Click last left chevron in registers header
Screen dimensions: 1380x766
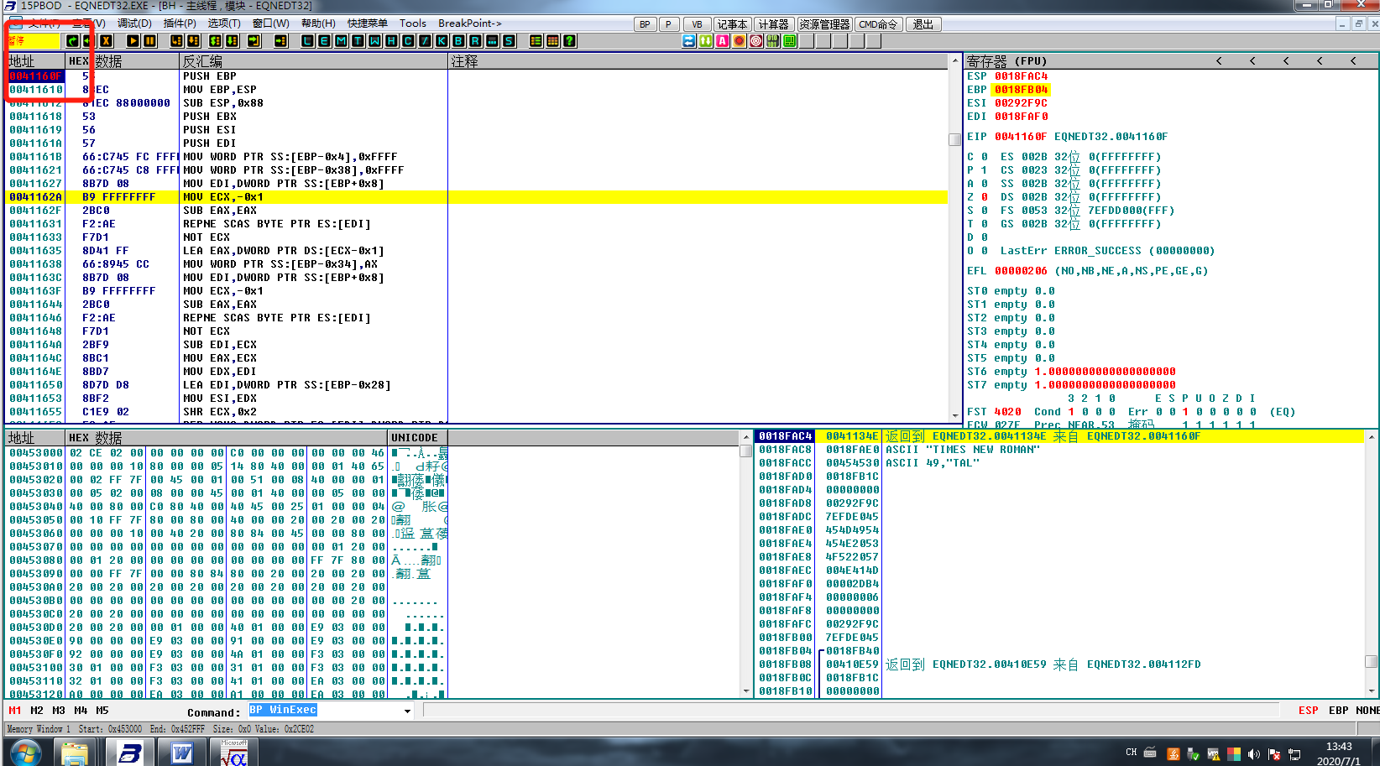1353,61
